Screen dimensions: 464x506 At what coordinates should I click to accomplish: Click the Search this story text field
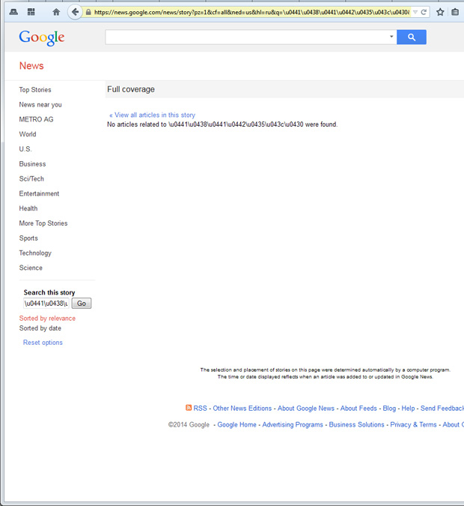click(x=46, y=304)
